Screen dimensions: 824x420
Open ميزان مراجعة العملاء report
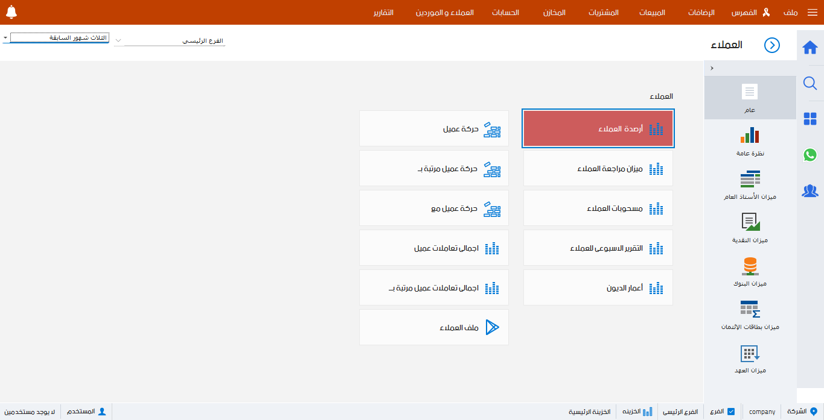click(x=598, y=168)
